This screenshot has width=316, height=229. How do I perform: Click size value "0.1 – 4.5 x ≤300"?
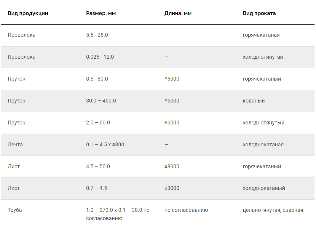(x=105, y=145)
